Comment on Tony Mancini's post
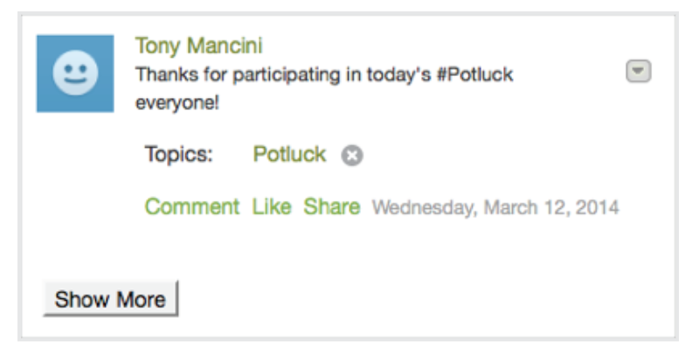Screen dimensions: 692x362 point(191,207)
